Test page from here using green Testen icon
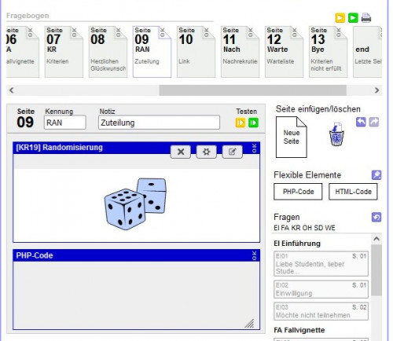393x341 pixels. (253, 123)
